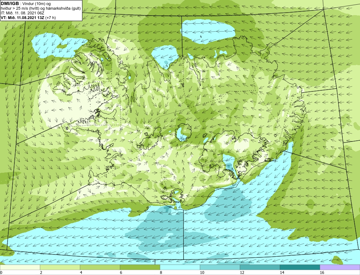The image size is (360, 275).
Task: Click the legend label '16'
Action: click(x=322, y=272)
